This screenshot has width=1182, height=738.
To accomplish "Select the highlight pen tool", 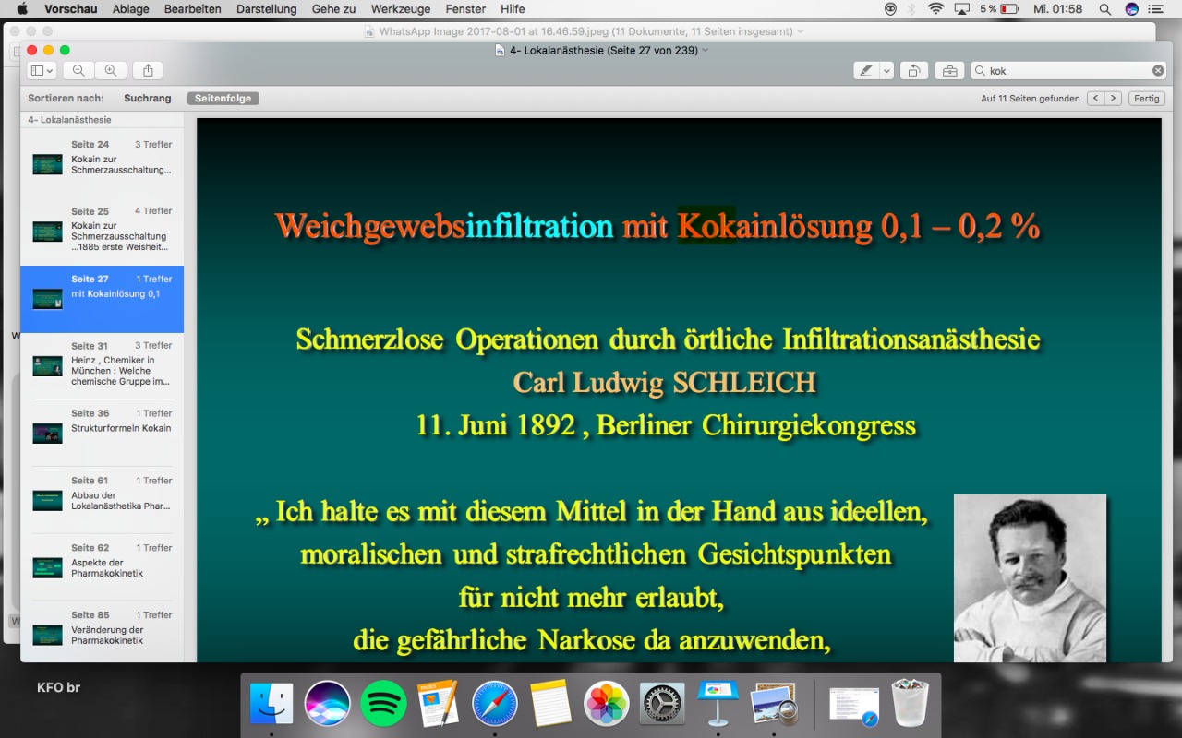I will pyautogui.click(x=865, y=71).
